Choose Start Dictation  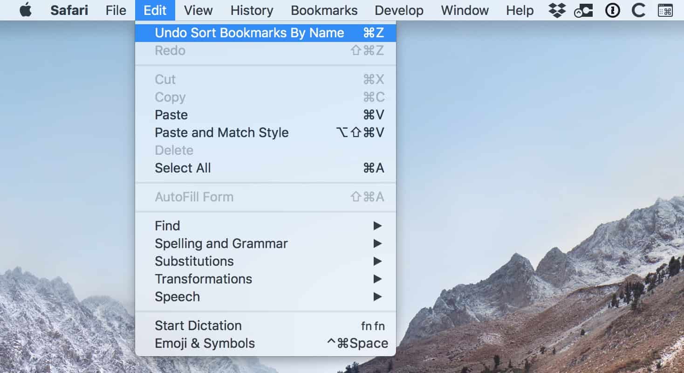tap(265, 325)
